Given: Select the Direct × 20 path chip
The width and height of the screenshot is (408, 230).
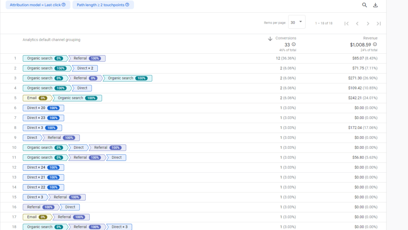Looking at the screenshot, I should click(43, 108).
